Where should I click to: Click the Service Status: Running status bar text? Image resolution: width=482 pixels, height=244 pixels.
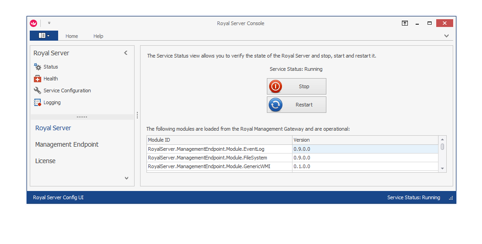tap(413, 197)
